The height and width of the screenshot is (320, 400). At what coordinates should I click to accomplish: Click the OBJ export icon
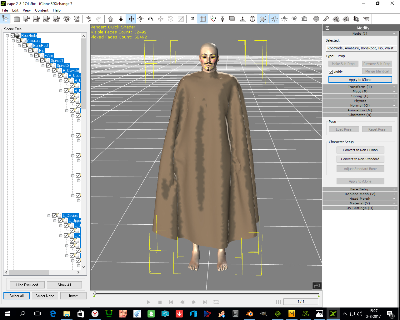(57, 19)
